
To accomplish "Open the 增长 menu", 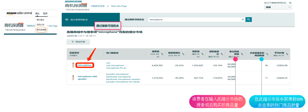I will coord(37,13).
